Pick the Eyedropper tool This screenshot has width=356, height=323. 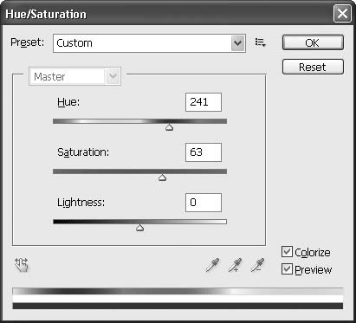(213, 265)
